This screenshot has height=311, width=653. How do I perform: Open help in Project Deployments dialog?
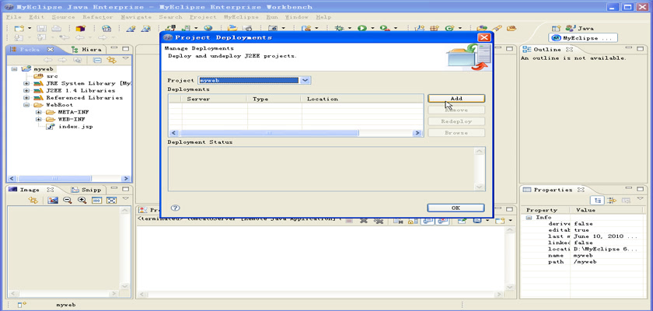pyautogui.click(x=176, y=208)
